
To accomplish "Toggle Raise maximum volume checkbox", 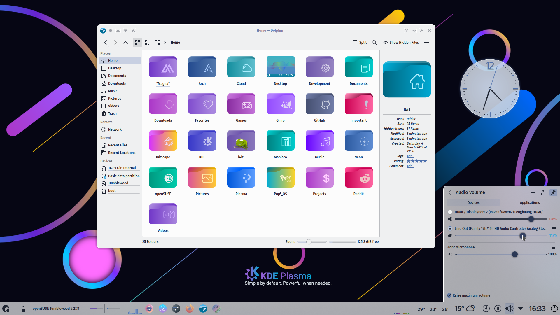I will 449,295.
